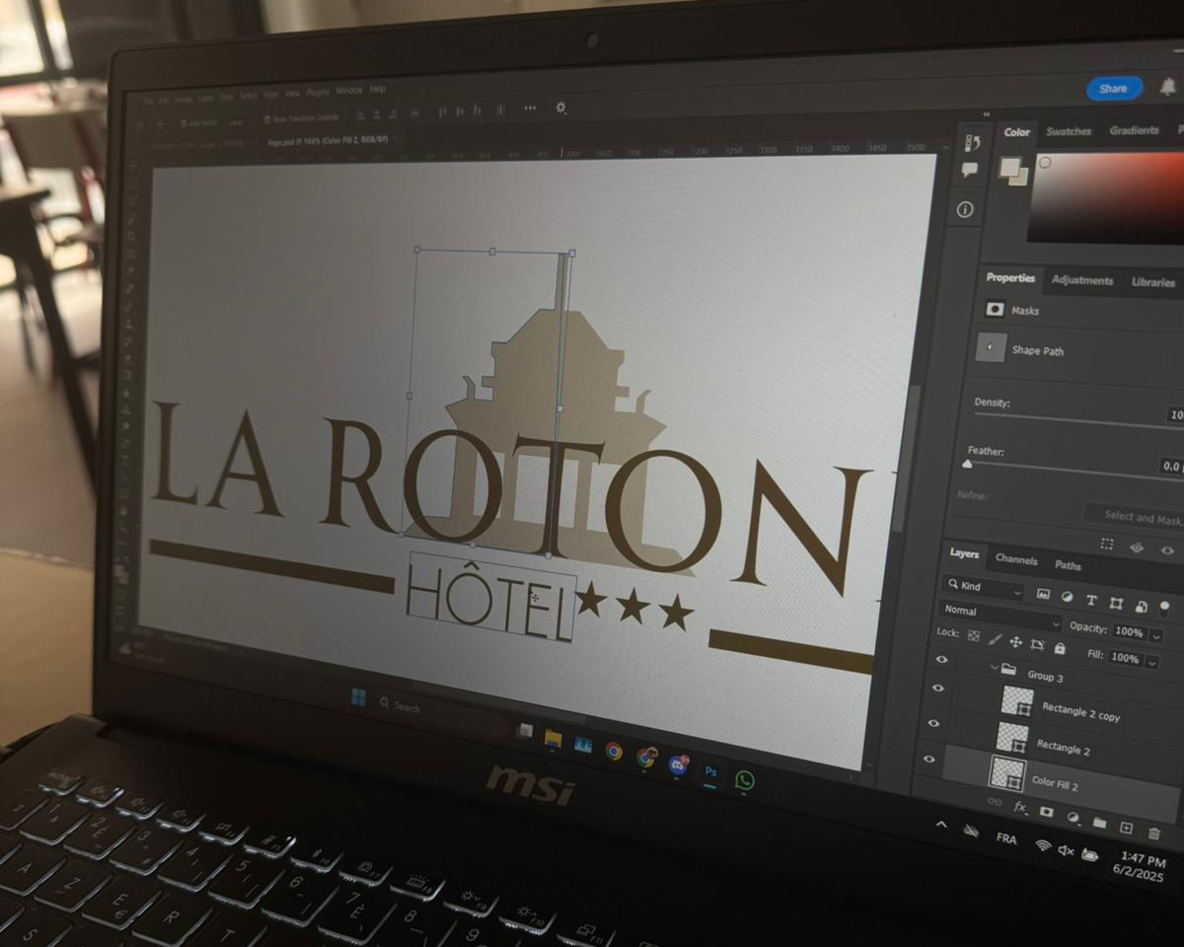Viewport: 1184px width, 947px height.
Task: Open the Windows Start button
Action: click(x=358, y=696)
